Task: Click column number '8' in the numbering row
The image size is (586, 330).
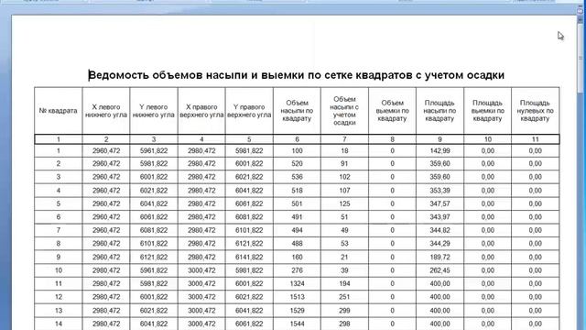Action: click(x=393, y=139)
